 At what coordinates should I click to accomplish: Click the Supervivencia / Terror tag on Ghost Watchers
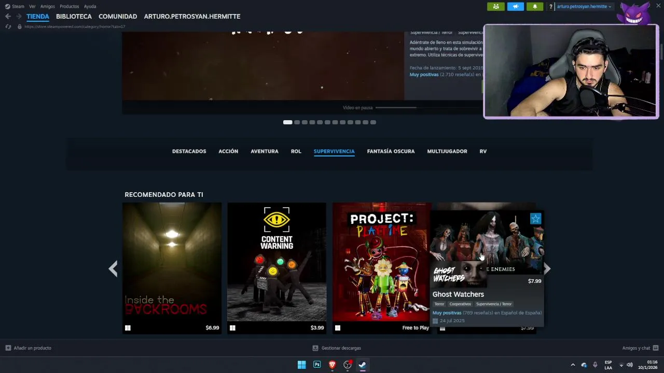494,304
